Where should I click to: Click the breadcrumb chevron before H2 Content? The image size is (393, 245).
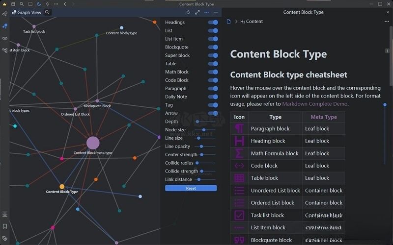(236, 22)
